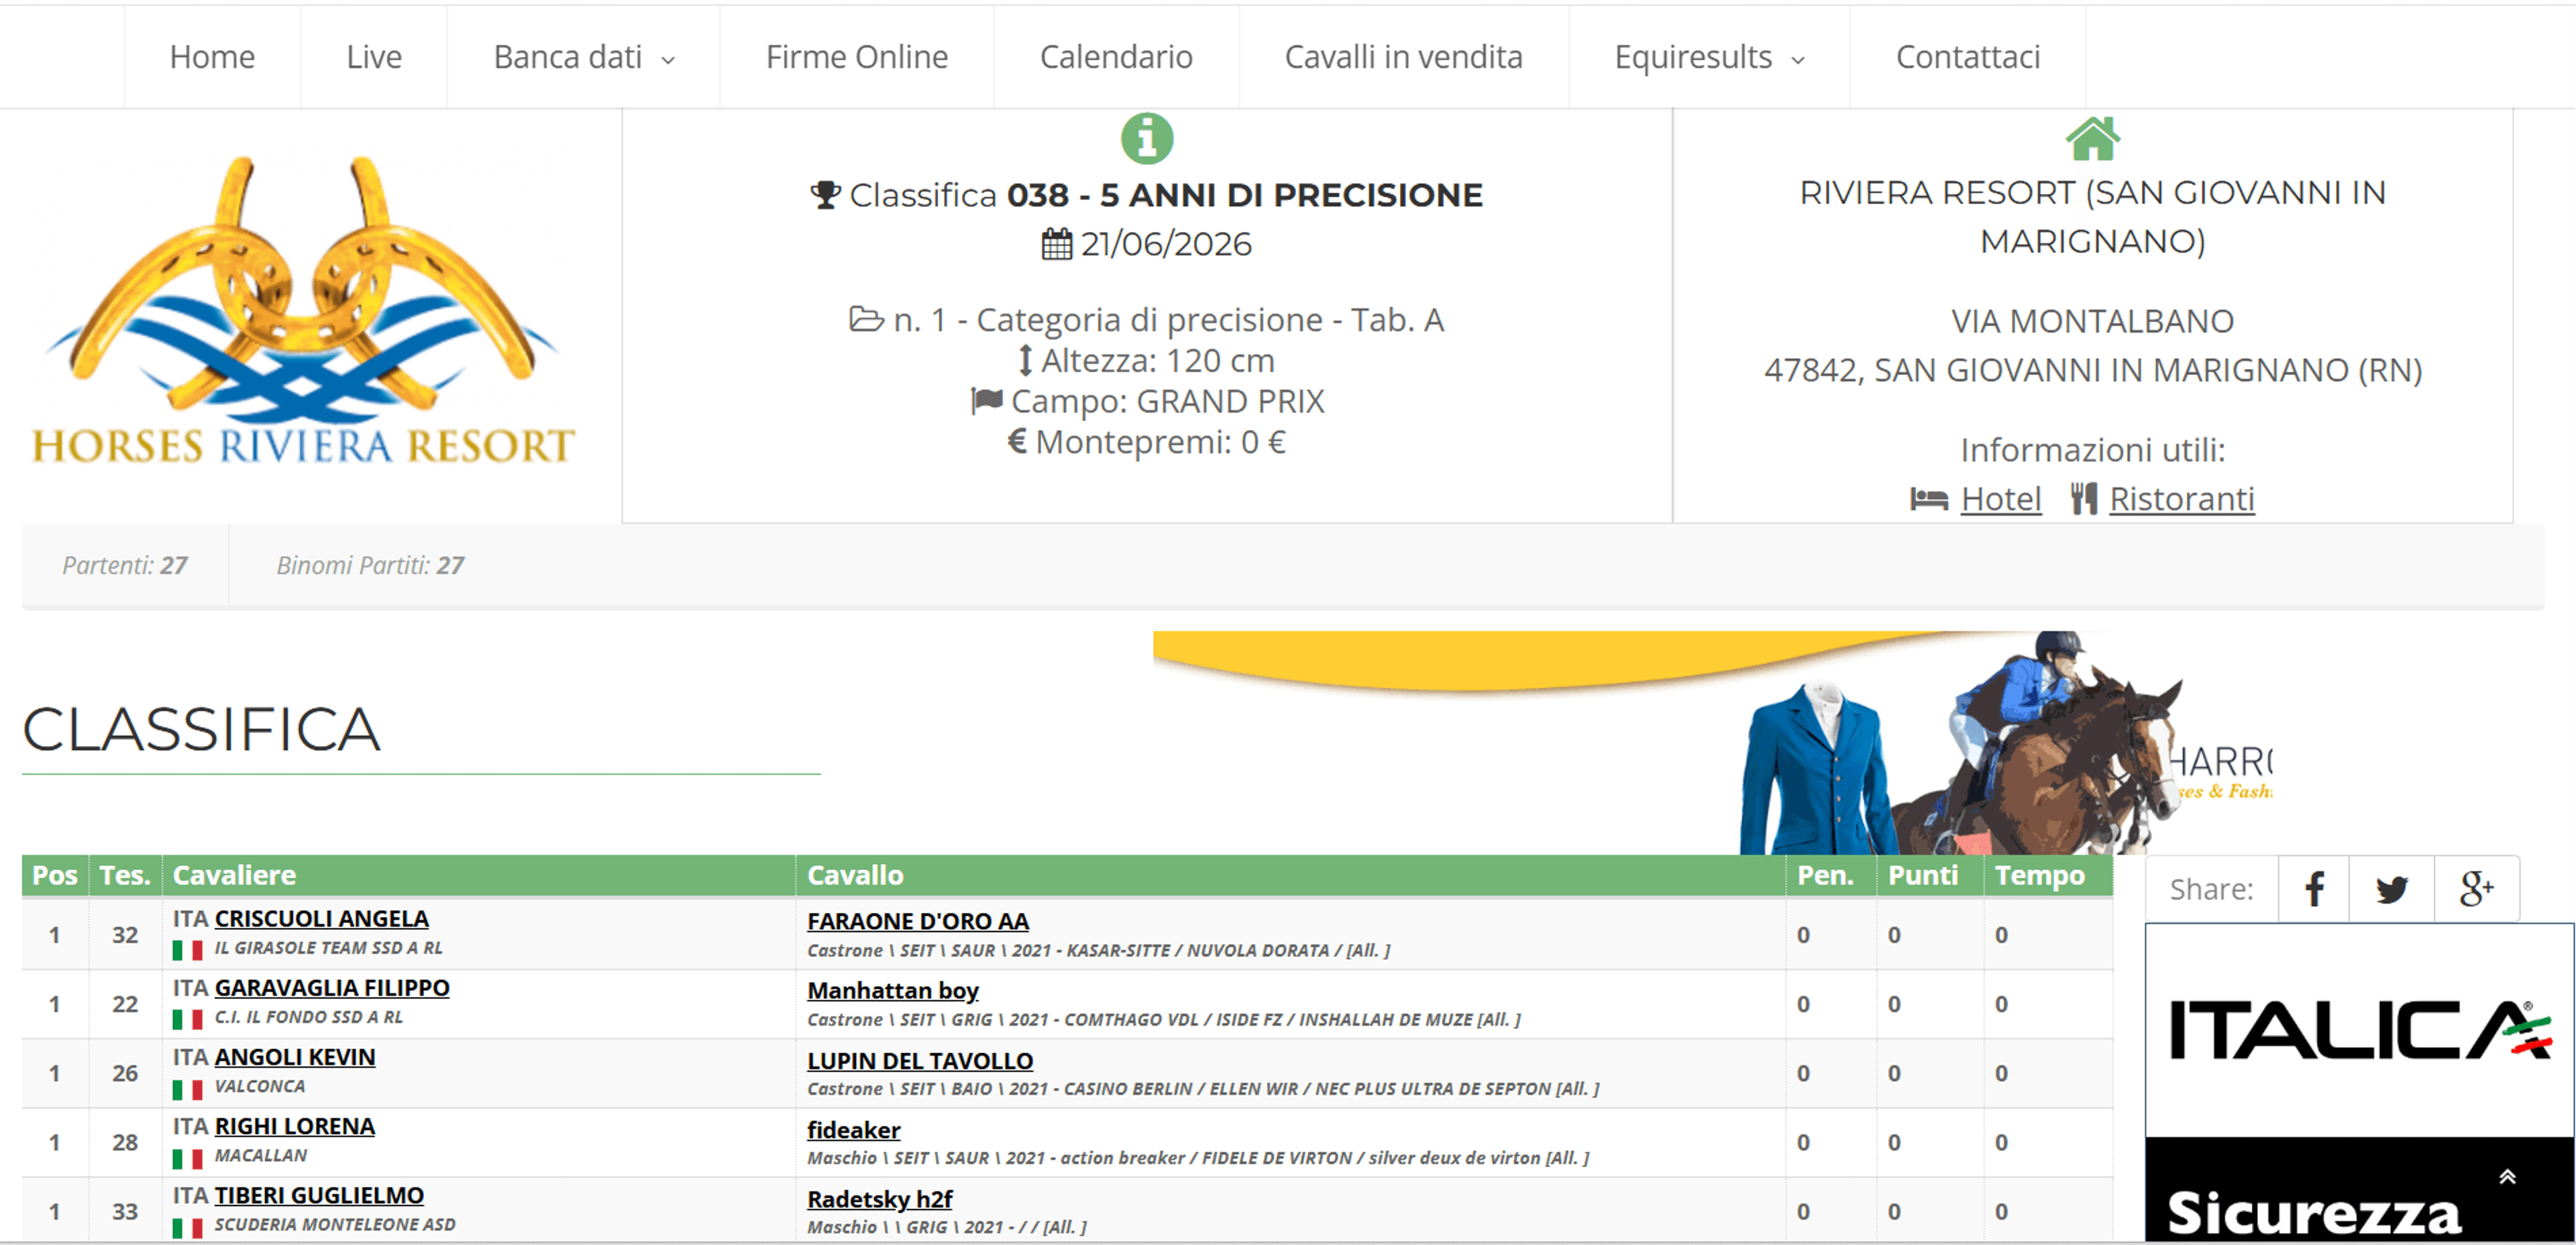Open horse LUPIN DEL TAVOLLO page
The width and height of the screenshot is (2576, 1245).
coord(920,1060)
